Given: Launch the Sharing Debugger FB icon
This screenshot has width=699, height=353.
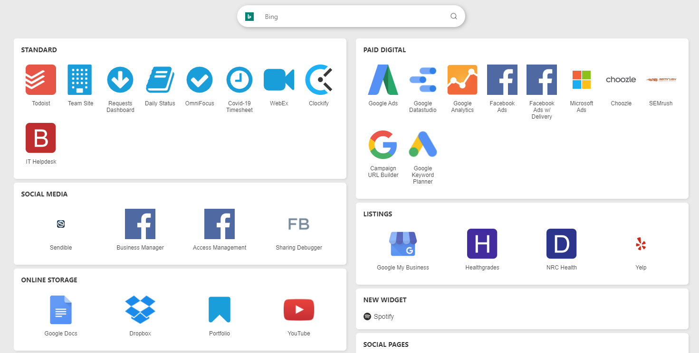Looking at the screenshot, I should (x=299, y=224).
